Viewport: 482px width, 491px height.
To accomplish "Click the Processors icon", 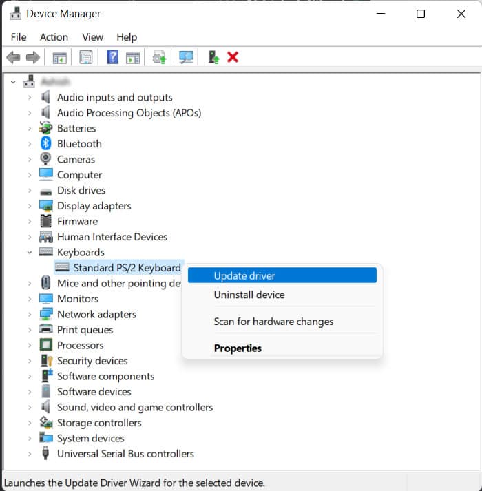I will coord(46,345).
